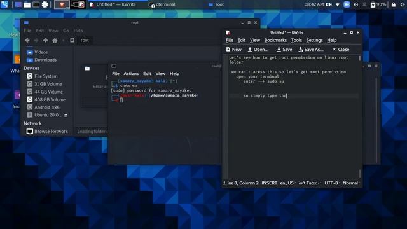The image size is (407, 229).
Task: Go to parent folder in file manager
Action: click(45, 40)
